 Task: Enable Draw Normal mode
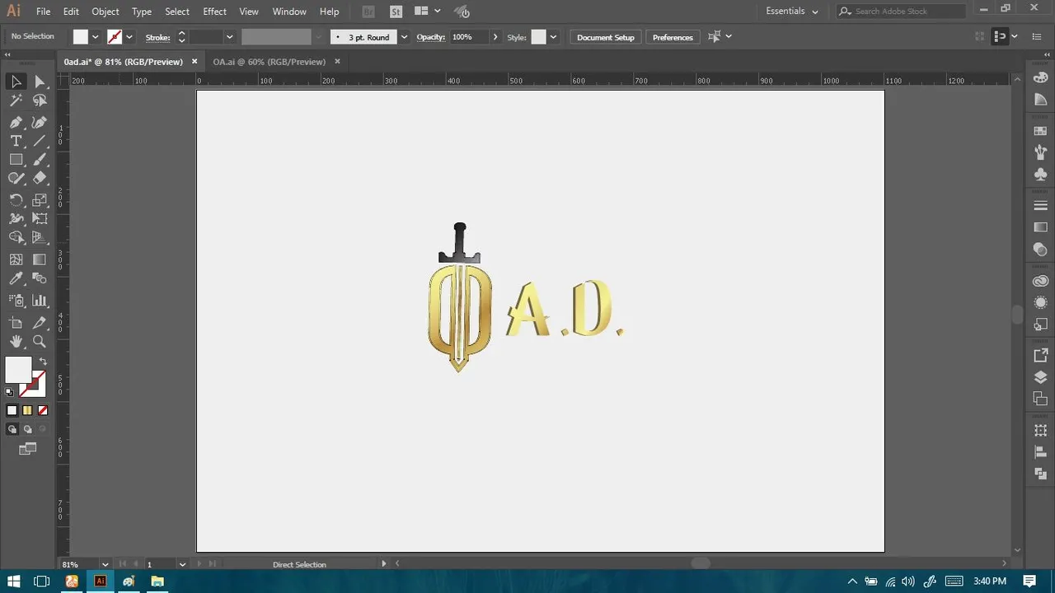tap(12, 429)
